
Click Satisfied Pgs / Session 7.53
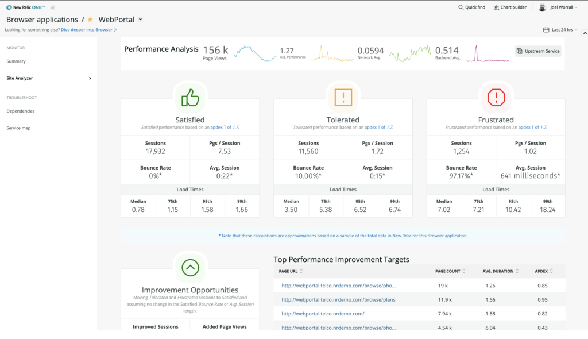coord(225,151)
